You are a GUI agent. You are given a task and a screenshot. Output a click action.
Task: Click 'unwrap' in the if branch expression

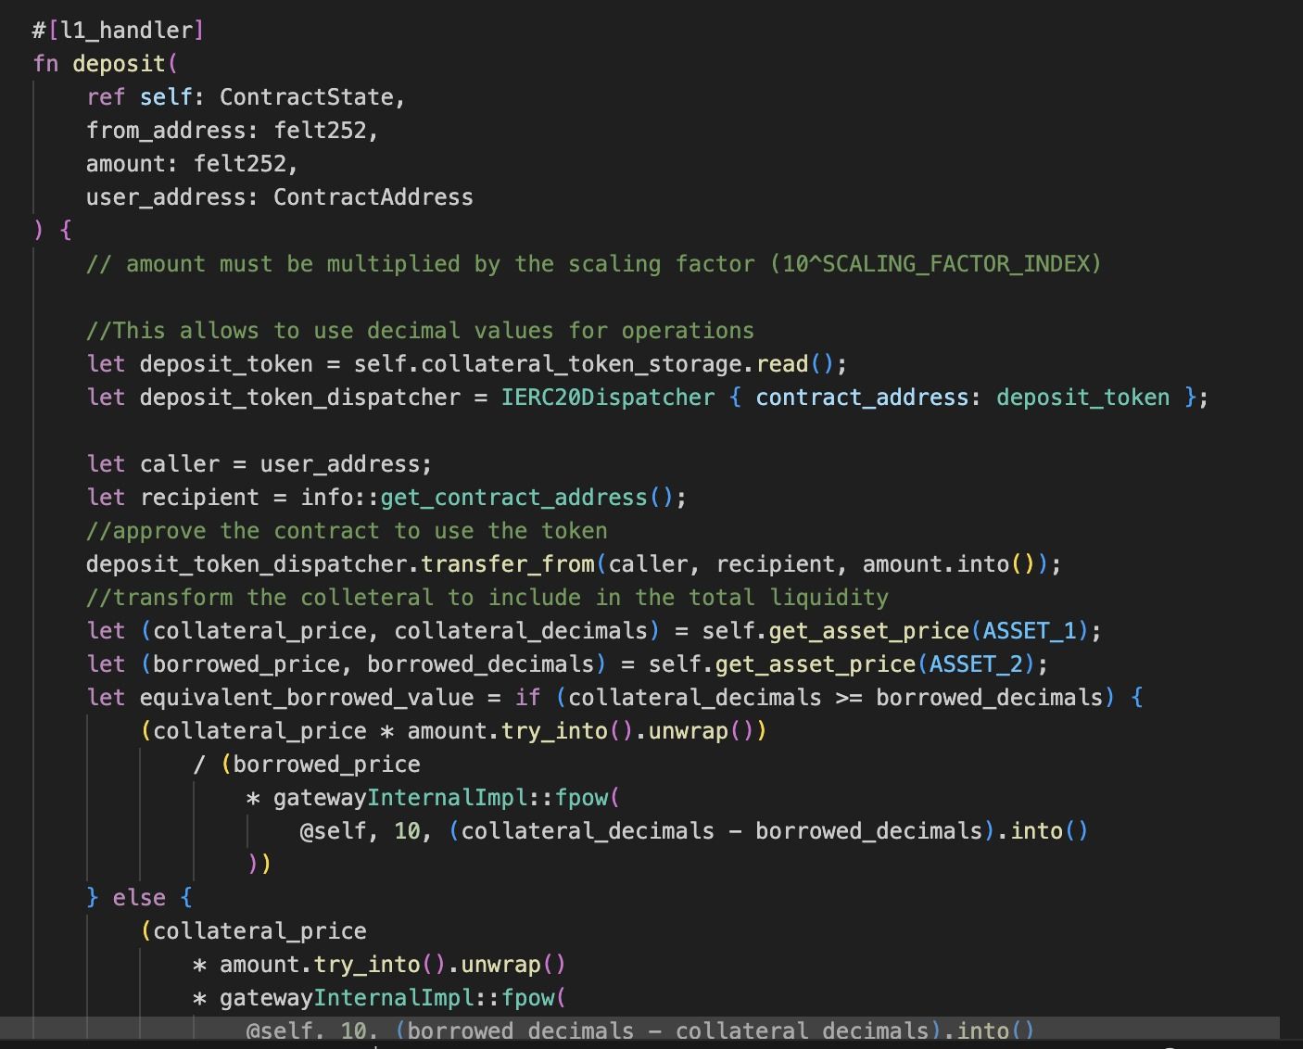coord(688,731)
